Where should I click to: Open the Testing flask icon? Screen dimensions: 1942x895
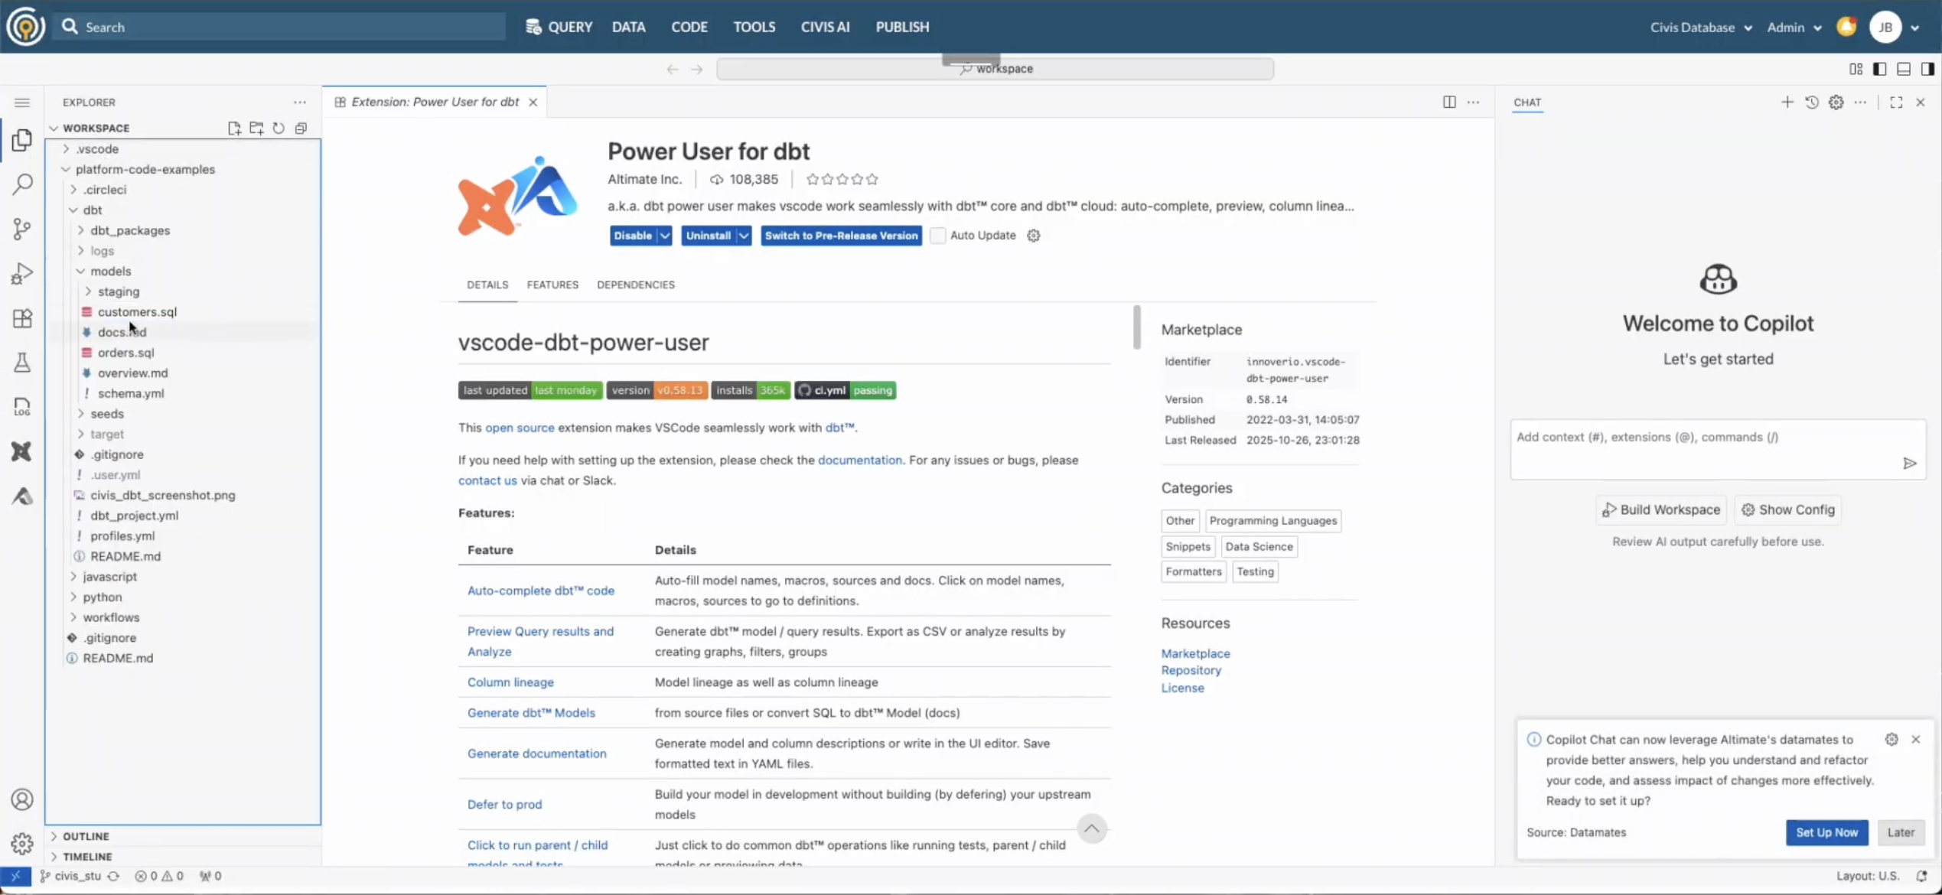pos(22,363)
